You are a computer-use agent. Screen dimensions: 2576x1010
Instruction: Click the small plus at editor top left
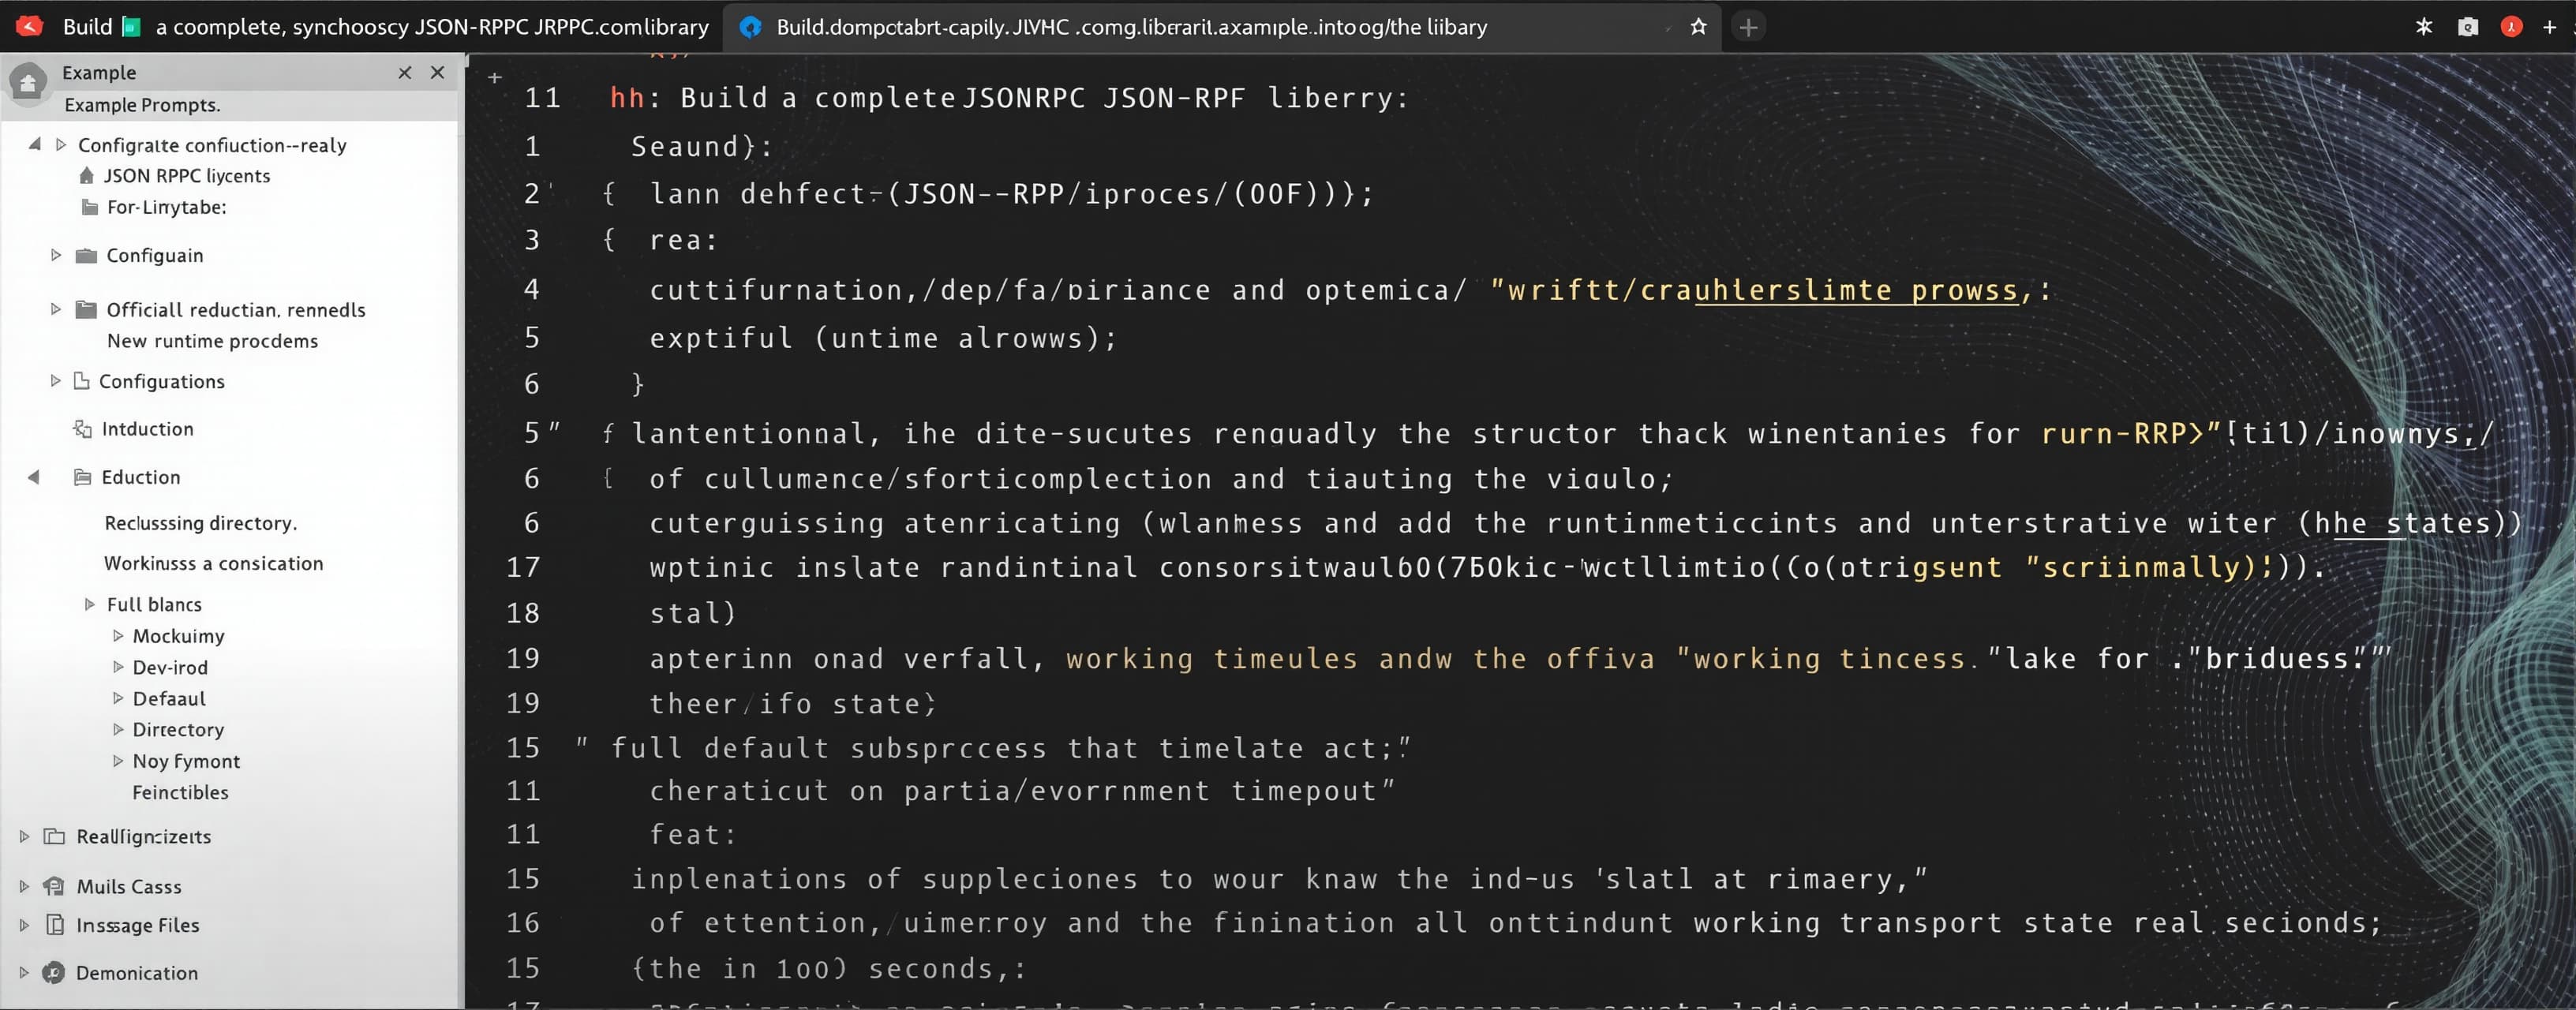coord(494,77)
